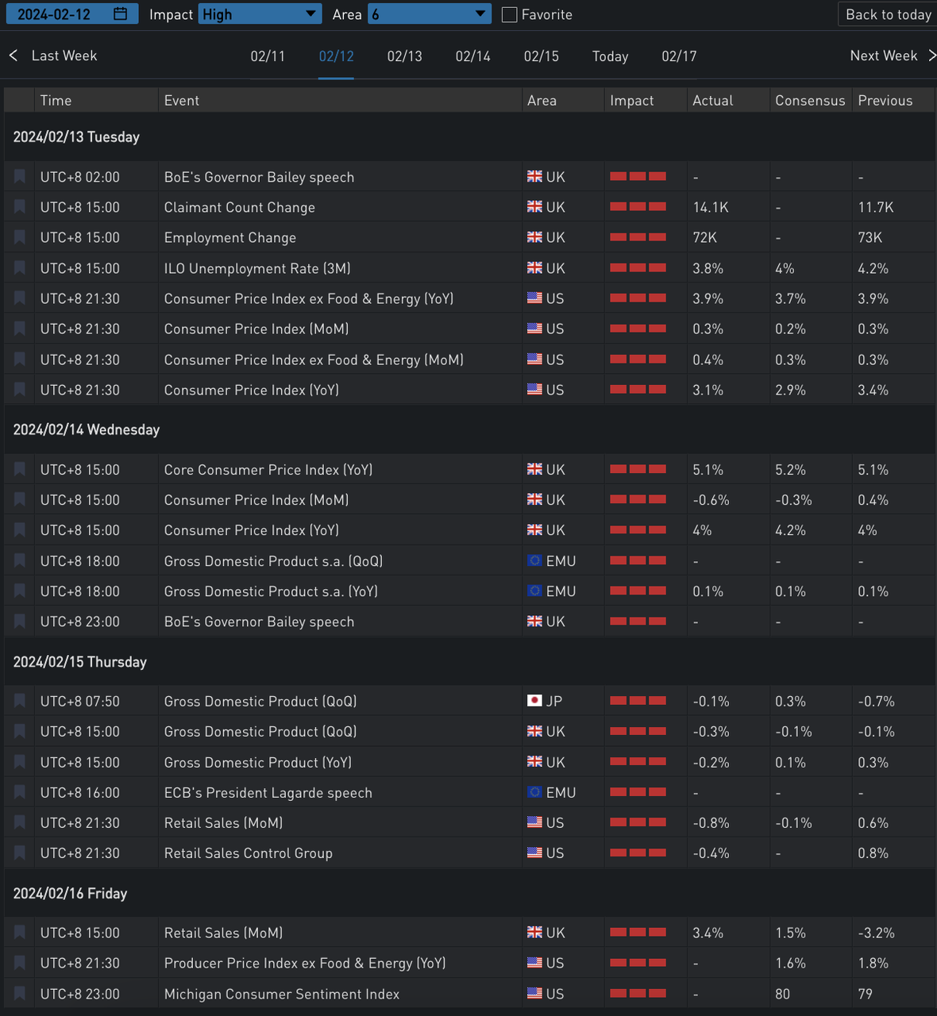The width and height of the screenshot is (937, 1016).
Task: Enable the Favorite checkbox
Action: (x=510, y=14)
